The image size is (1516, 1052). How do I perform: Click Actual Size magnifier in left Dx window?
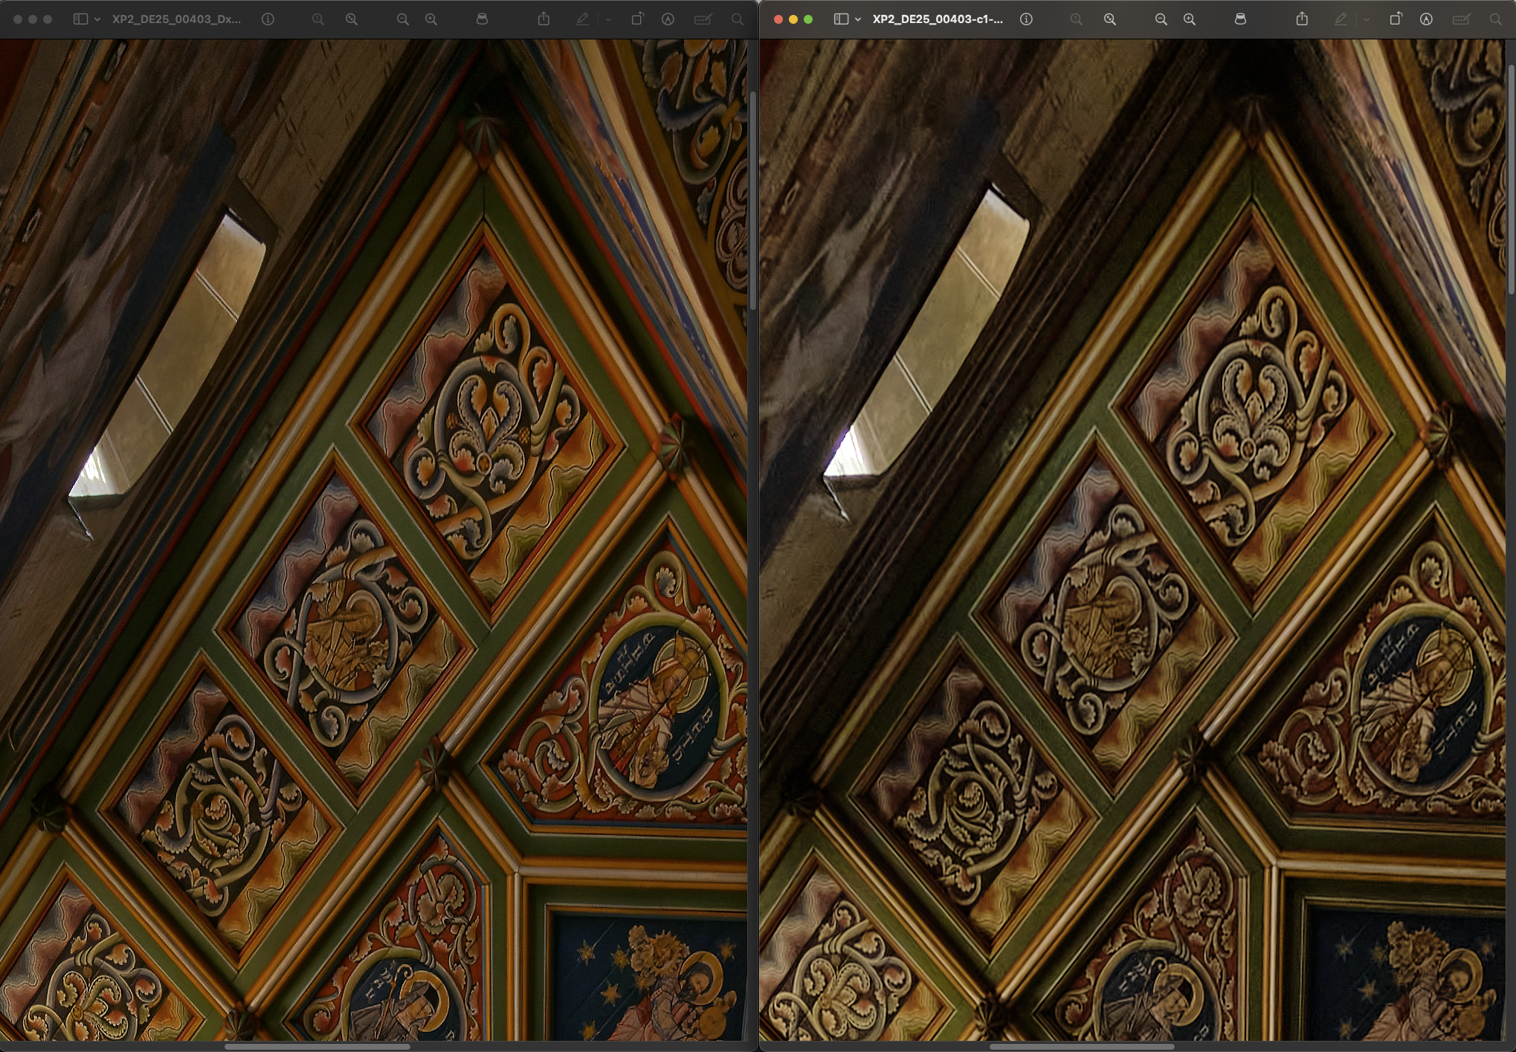tap(318, 19)
